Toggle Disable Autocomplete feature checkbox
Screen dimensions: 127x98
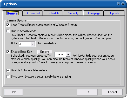coord(8,70)
